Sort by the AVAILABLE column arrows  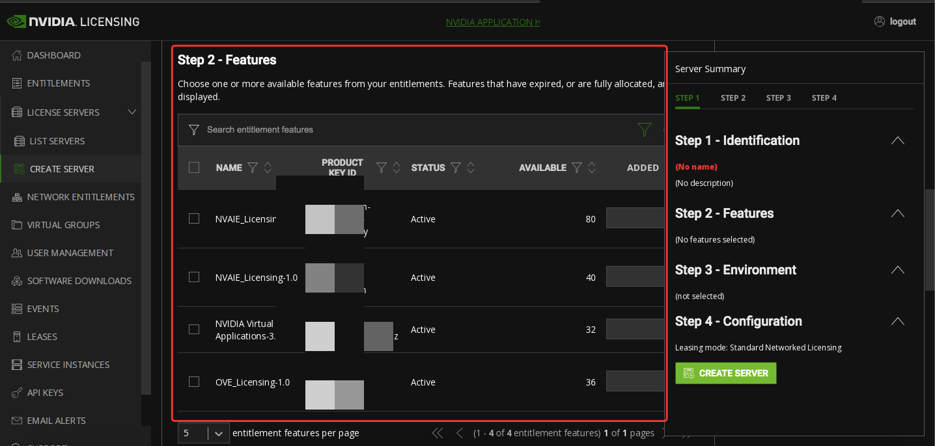click(592, 168)
